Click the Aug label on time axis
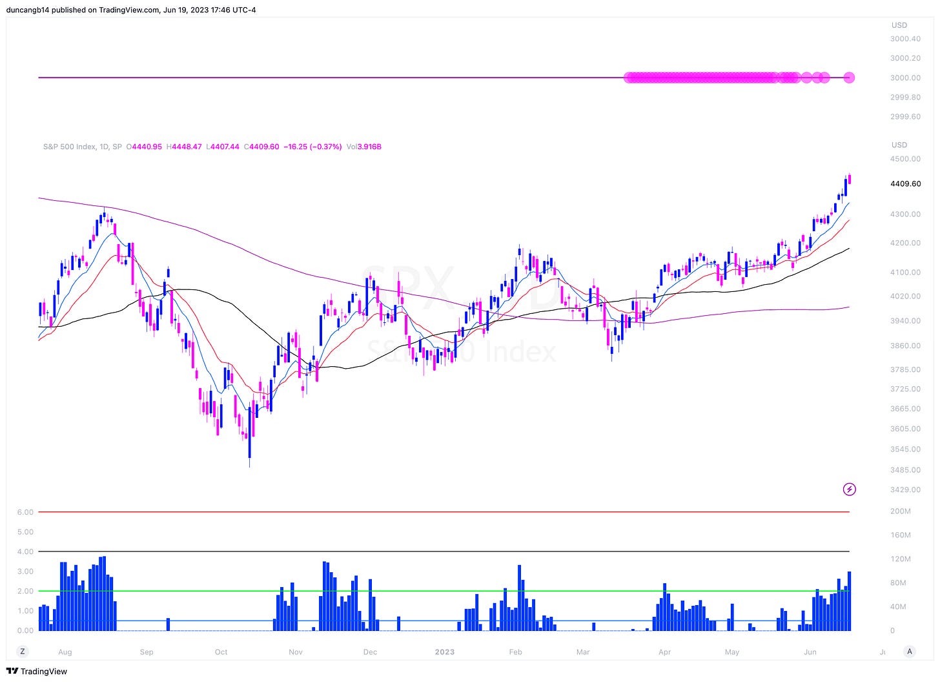The height and width of the screenshot is (682, 940). [x=65, y=652]
